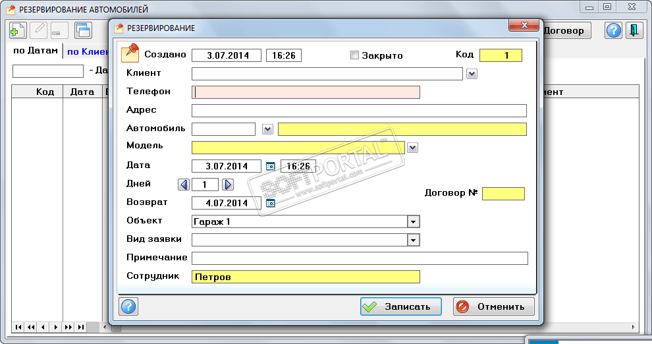
Task: Toggle the Закрыто checkbox
Action: [354, 55]
